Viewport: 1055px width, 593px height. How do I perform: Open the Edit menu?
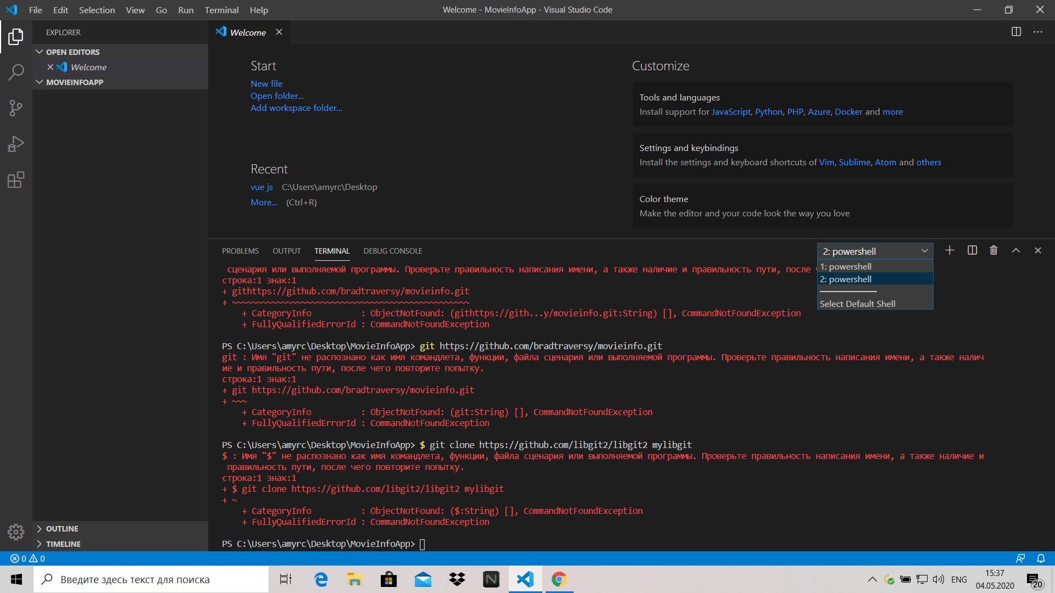point(60,10)
